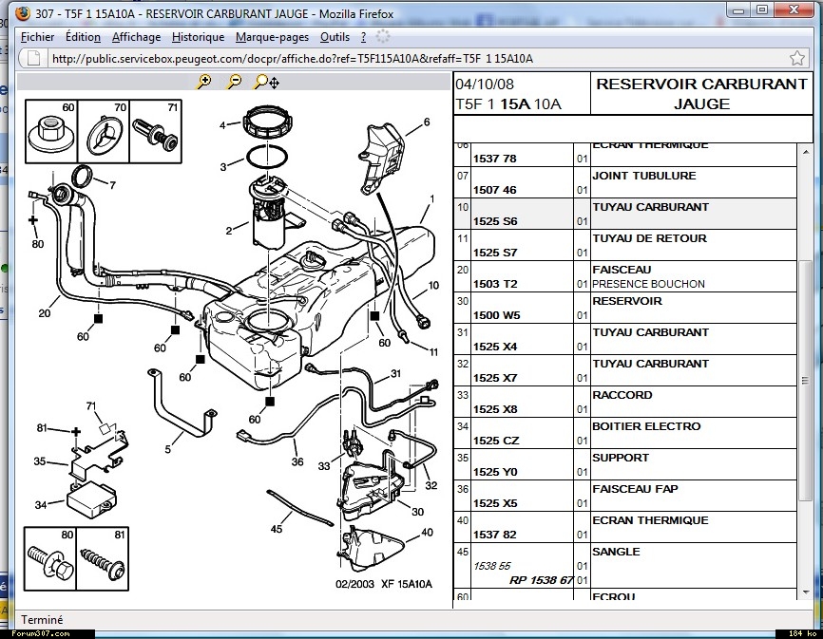The width and height of the screenshot is (823, 639).
Task: Click the Terminé status bar text
Action: point(42,620)
